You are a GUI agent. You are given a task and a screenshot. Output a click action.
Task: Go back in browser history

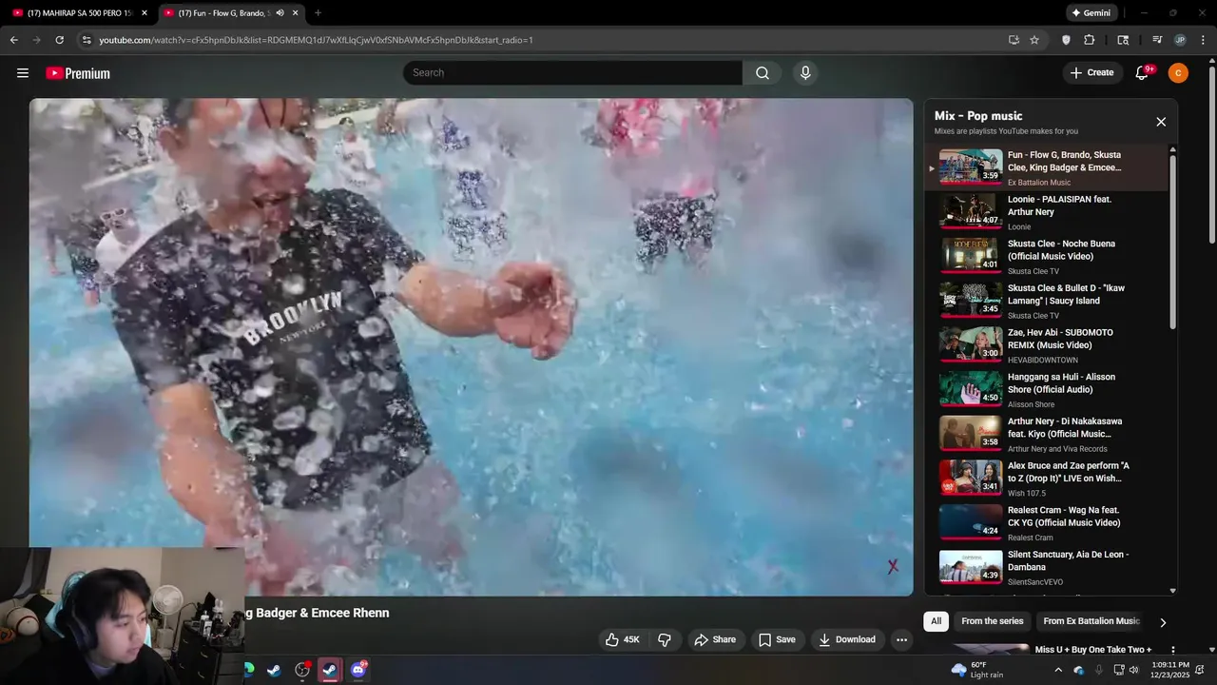(13, 40)
